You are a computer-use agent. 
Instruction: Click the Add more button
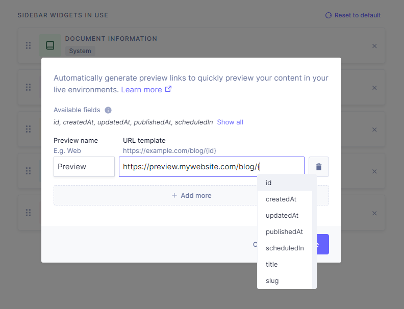coord(191,195)
